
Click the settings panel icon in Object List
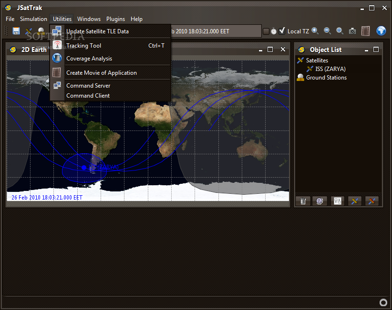click(x=338, y=201)
